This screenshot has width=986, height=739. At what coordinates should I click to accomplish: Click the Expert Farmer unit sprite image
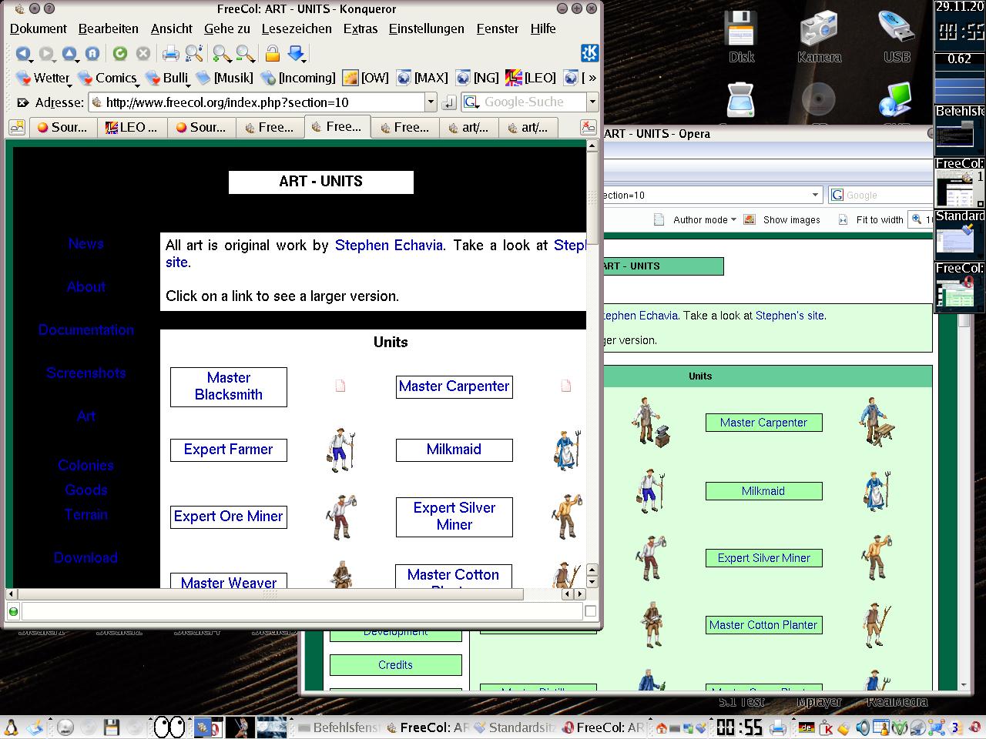point(341,450)
